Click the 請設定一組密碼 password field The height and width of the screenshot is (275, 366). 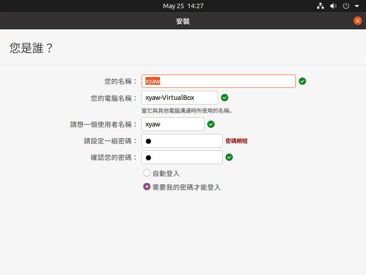tap(182, 141)
